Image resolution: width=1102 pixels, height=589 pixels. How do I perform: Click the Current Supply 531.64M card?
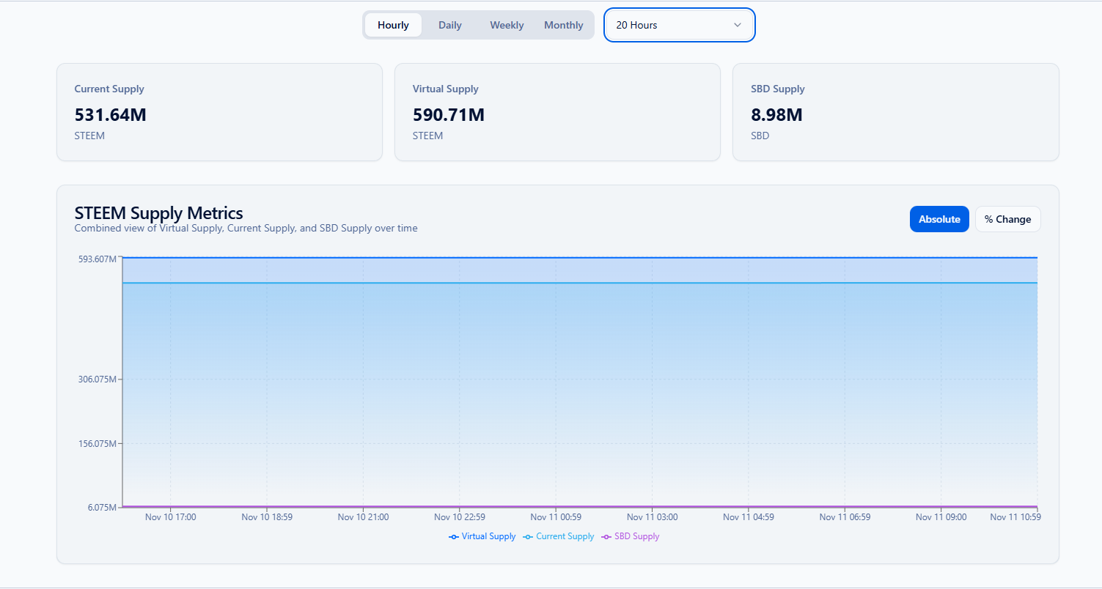point(220,112)
